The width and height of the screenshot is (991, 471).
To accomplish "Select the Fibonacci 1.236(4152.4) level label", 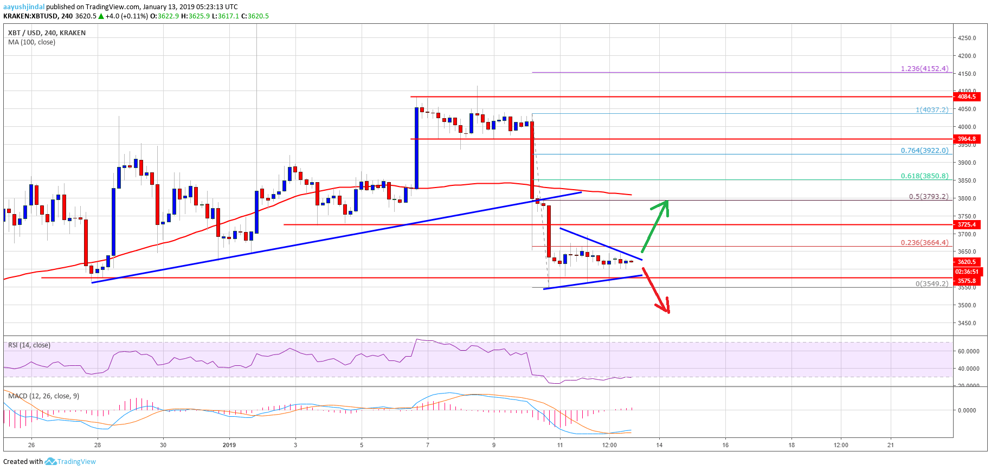I will pos(924,69).
